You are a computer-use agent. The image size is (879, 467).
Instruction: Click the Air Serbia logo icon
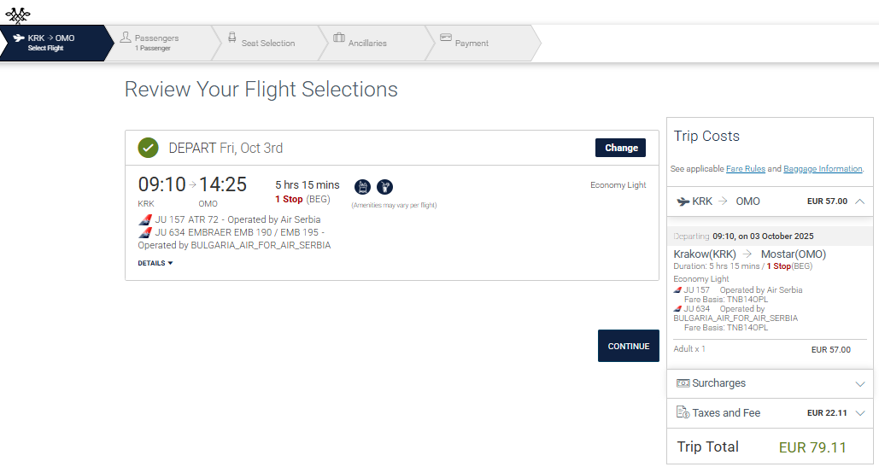tap(17, 15)
